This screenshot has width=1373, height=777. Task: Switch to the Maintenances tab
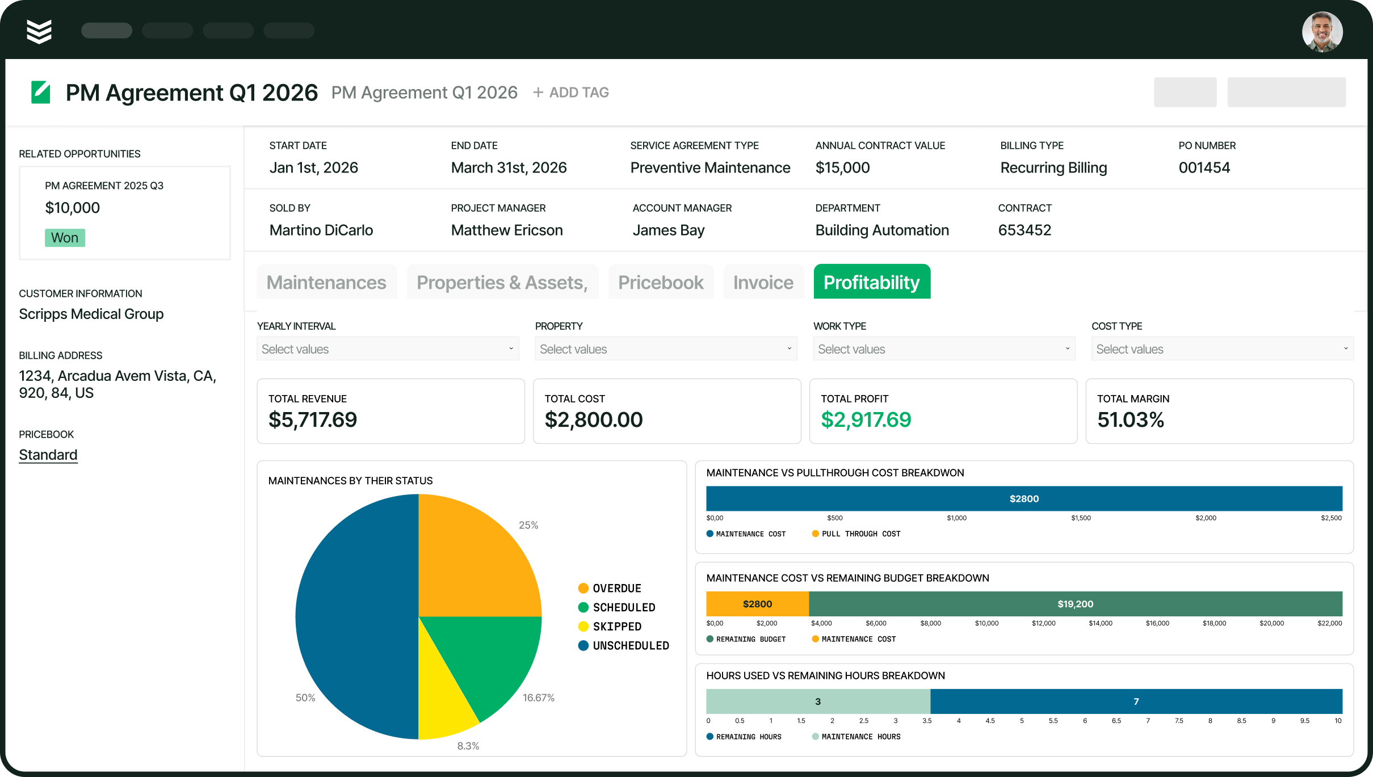coord(326,282)
